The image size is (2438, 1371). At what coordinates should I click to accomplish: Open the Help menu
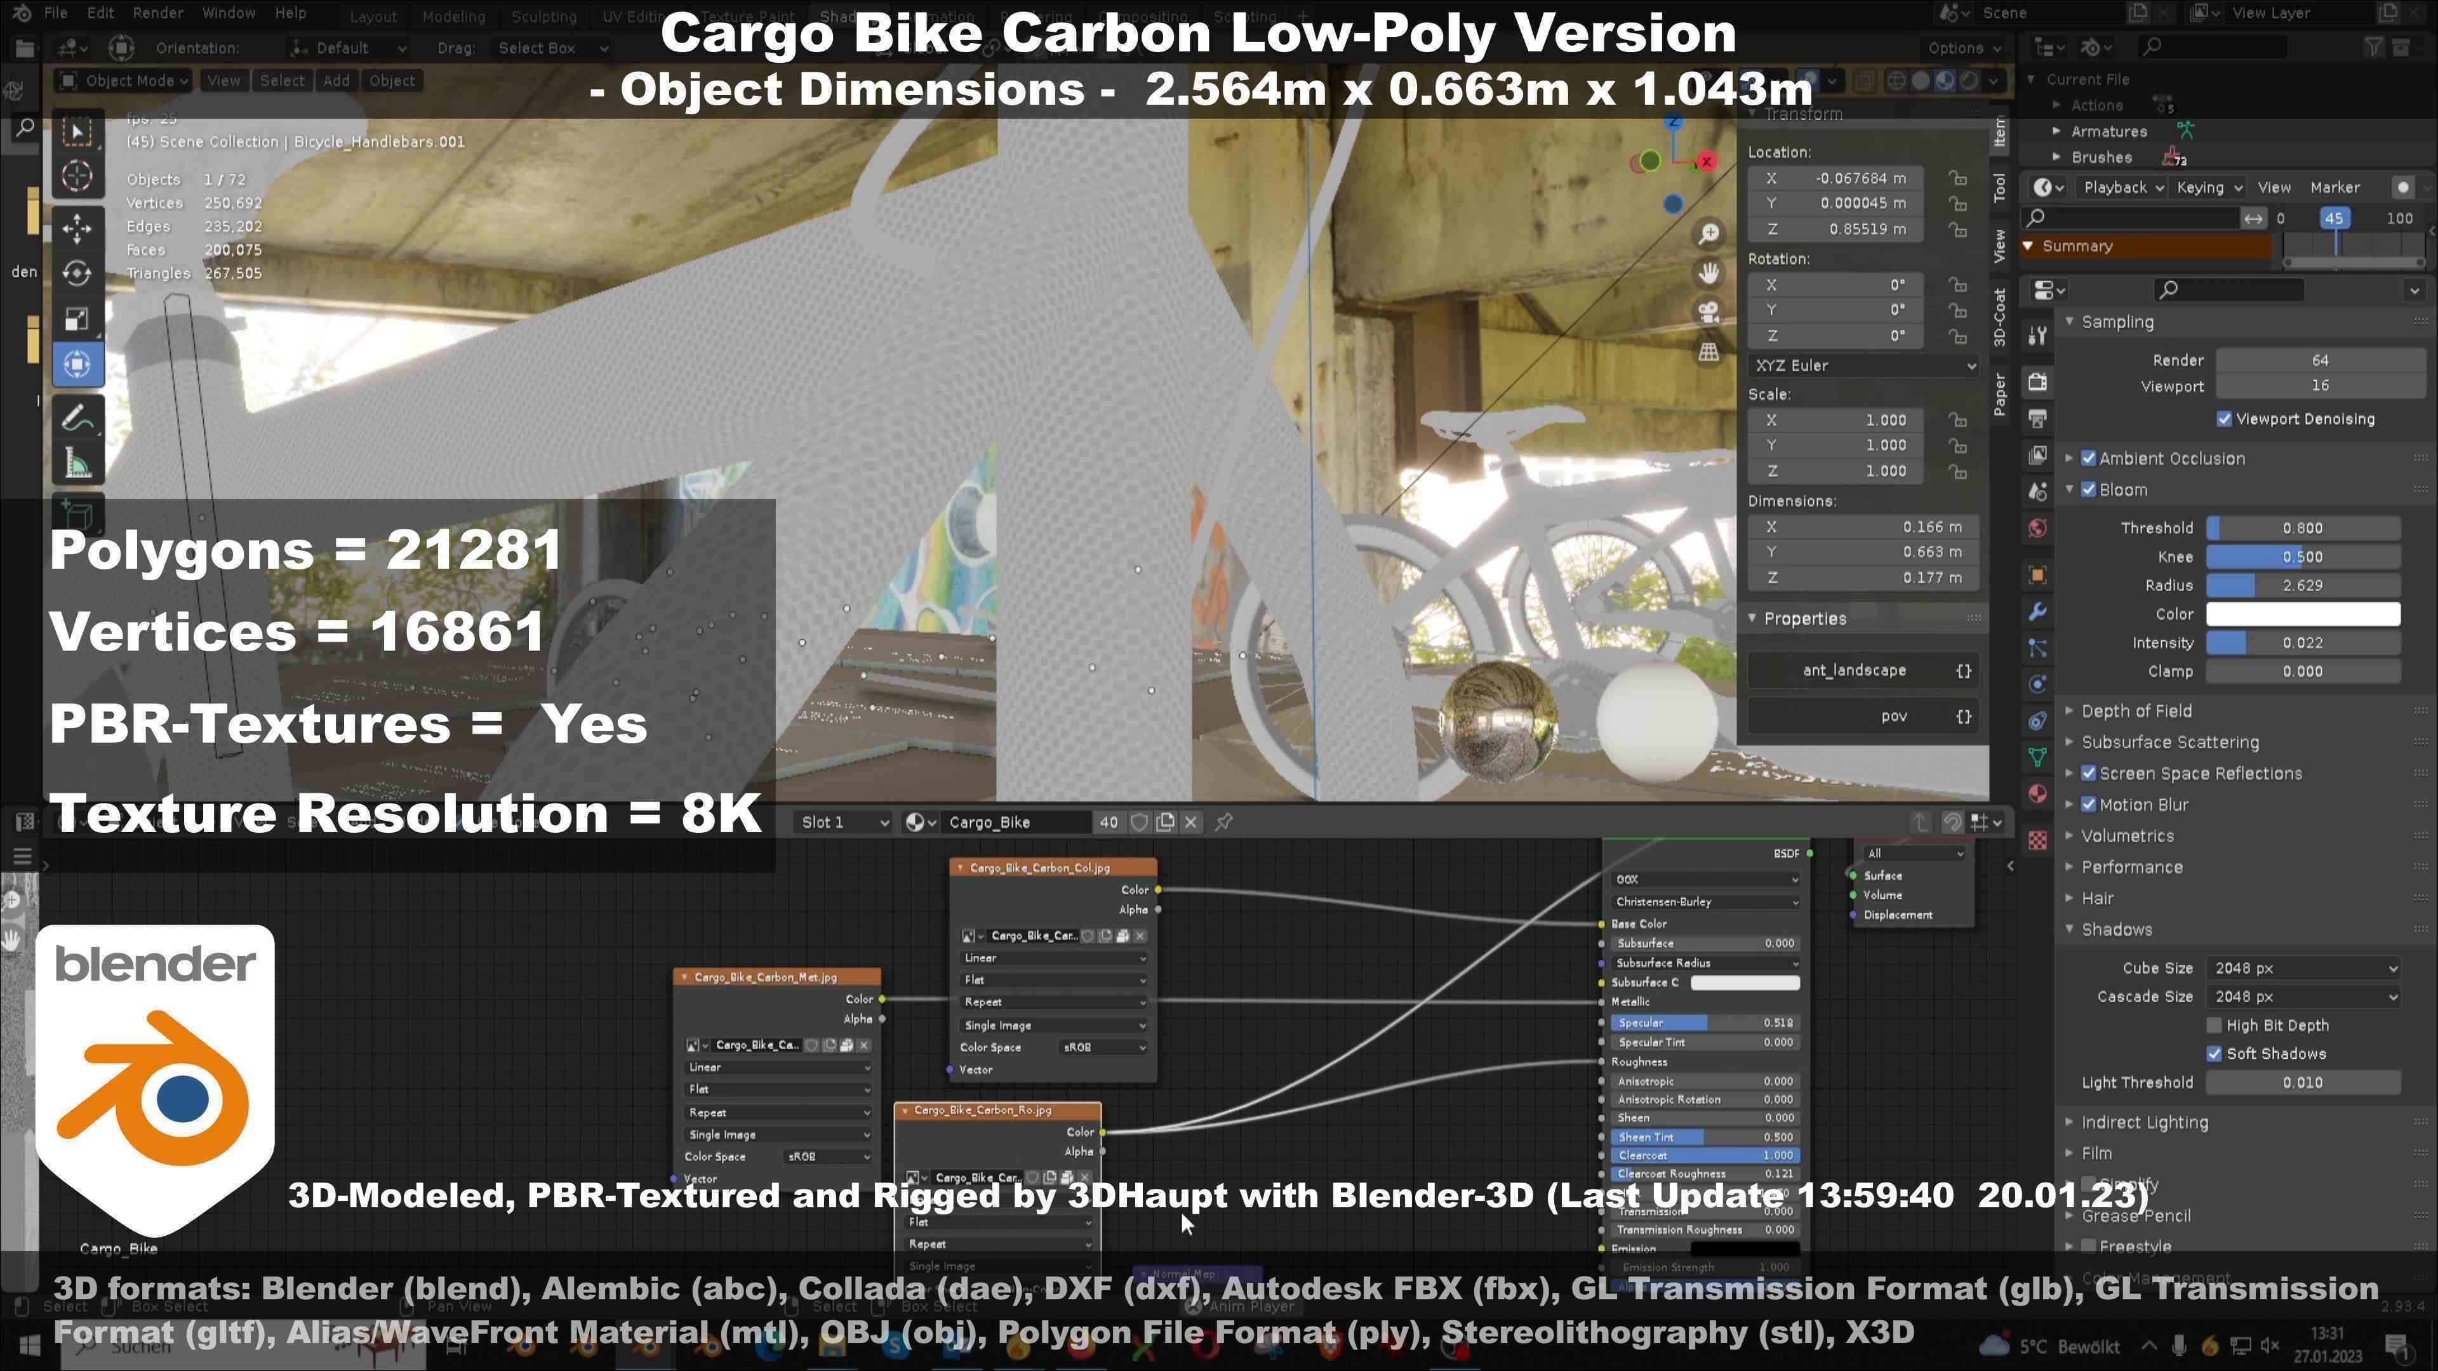coord(291,13)
